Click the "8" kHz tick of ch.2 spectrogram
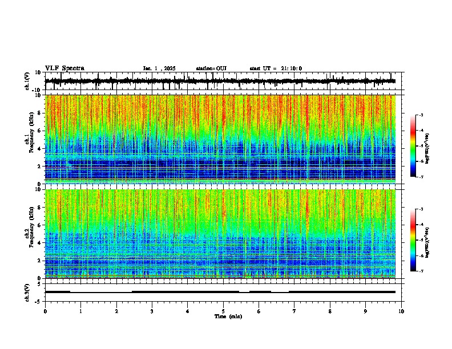Image resolution: width=452 pixels, height=349 pixels. [x=39, y=208]
